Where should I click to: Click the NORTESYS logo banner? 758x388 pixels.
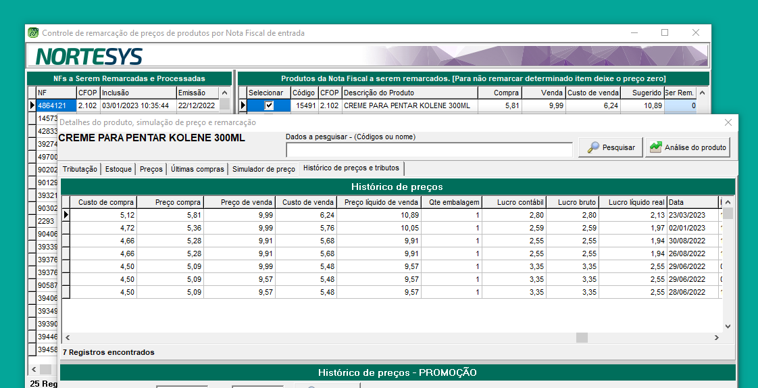point(89,55)
